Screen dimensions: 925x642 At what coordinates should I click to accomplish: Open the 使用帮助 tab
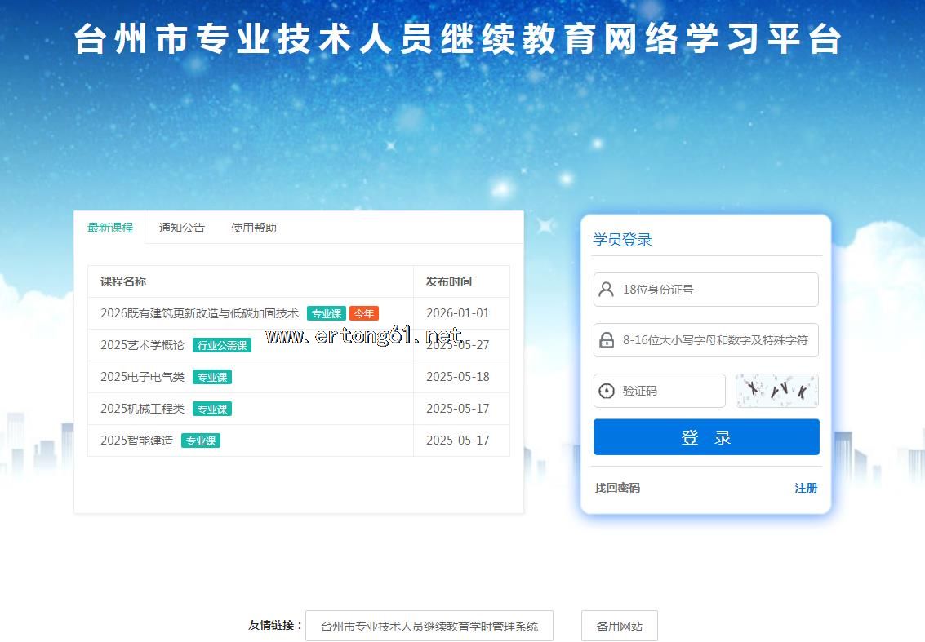tap(254, 228)
